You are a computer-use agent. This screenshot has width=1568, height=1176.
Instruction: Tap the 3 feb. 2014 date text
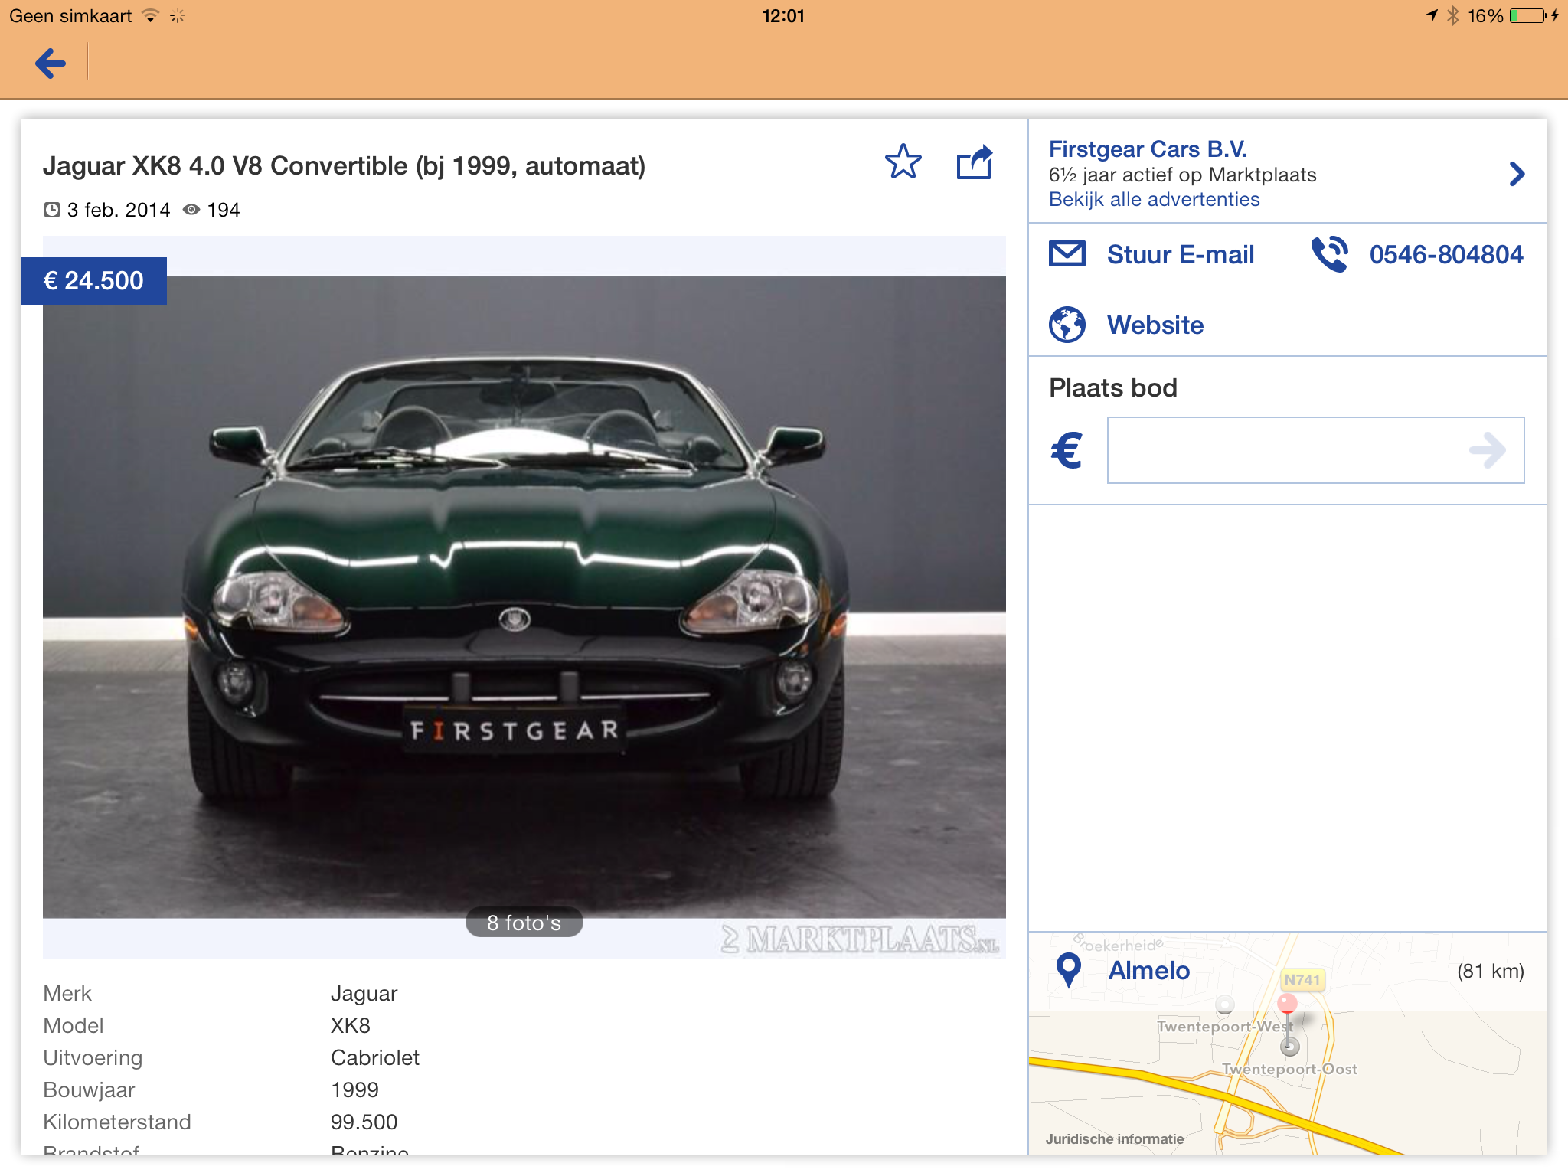[x=118, y=210]
